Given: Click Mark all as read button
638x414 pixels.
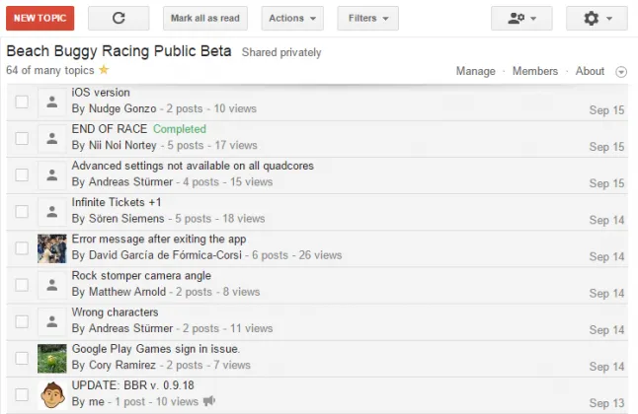Looking at the screenshot, I should pyautogui.click(x=205, y=18).
